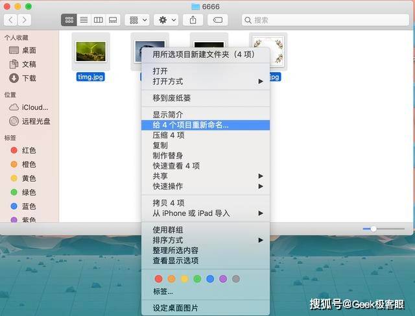Open 远程光盘 in the sidebar

[29, 121]
